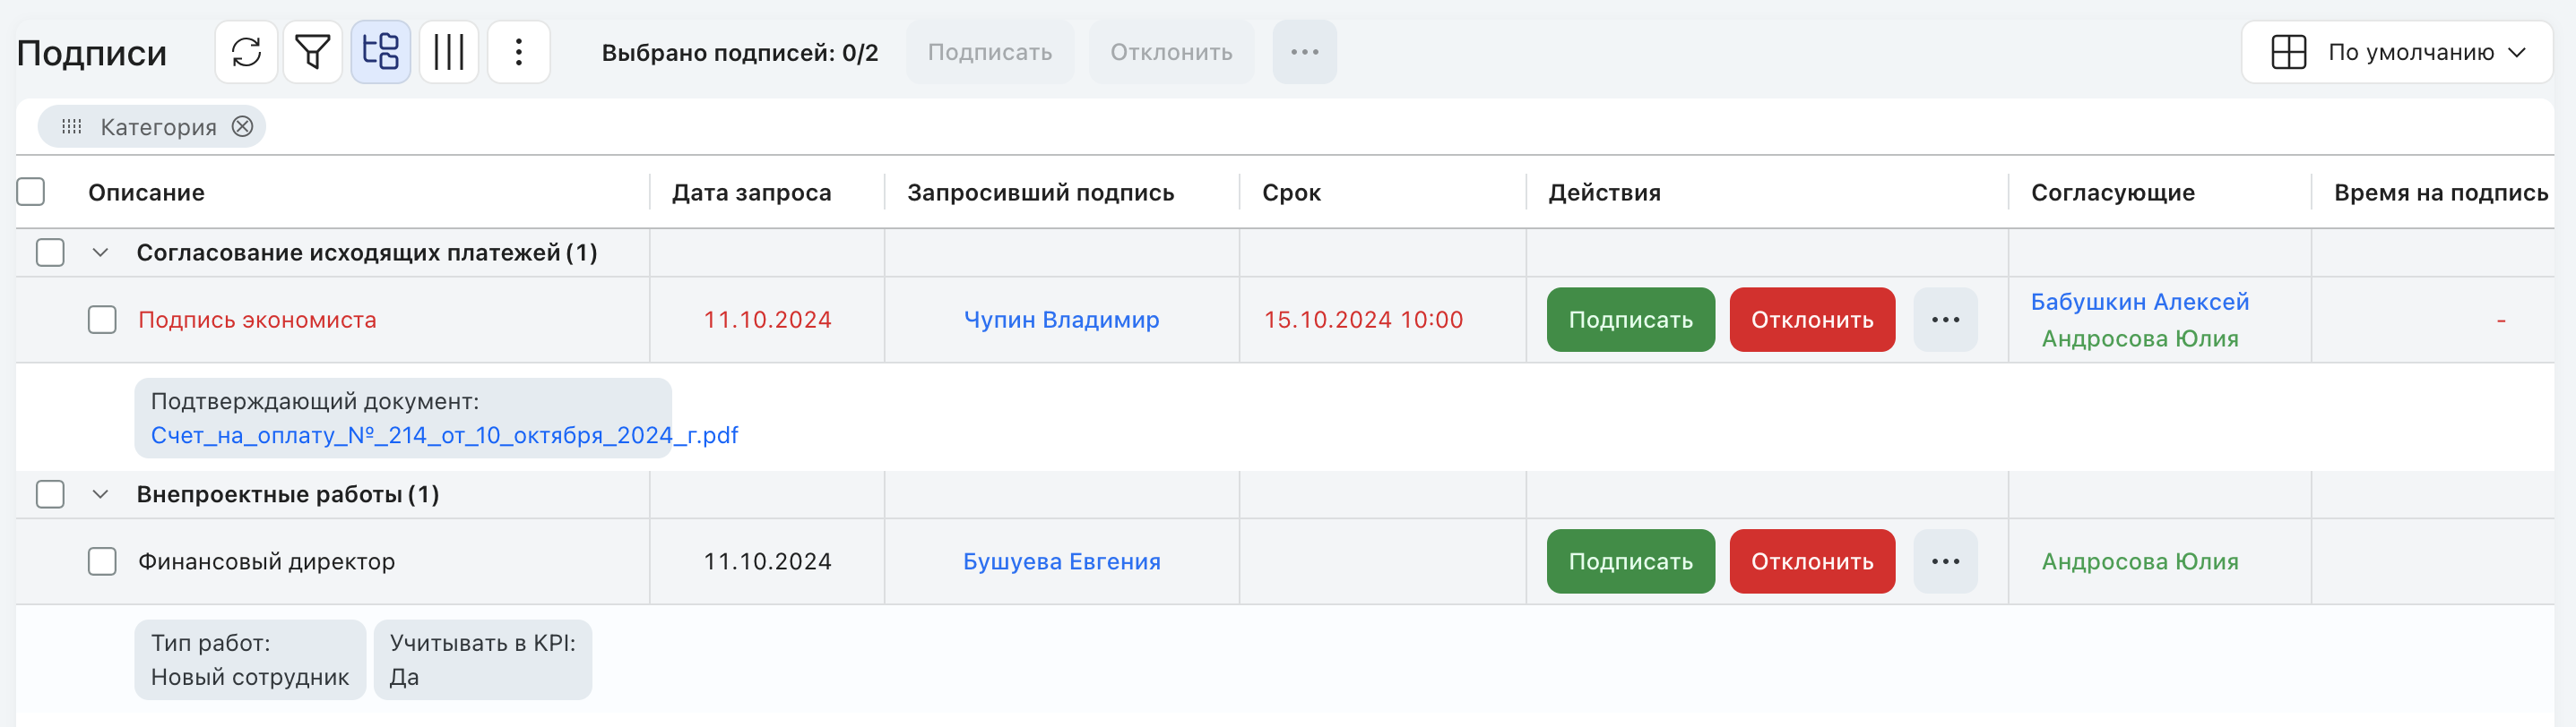The height and width of the screenshot is (727, 2576).
Task: Open more actions for Подпись экономиста row
Action: point(1945,320)
